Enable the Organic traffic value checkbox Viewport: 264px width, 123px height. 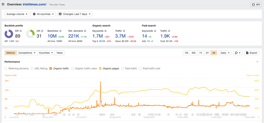coord(72,69)
